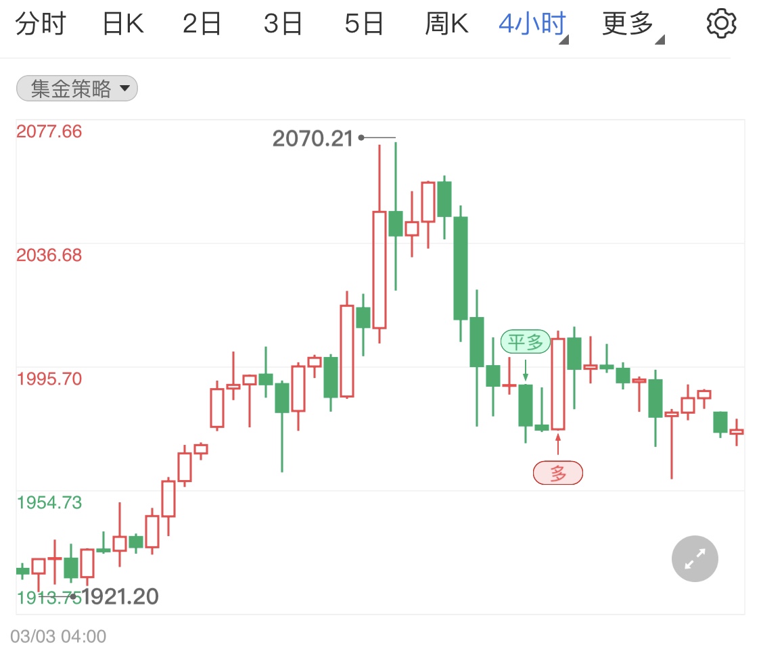Open chart settings gear icon
Image resolution: width=761 pixels, height=647 pixels.
point(721,24)
